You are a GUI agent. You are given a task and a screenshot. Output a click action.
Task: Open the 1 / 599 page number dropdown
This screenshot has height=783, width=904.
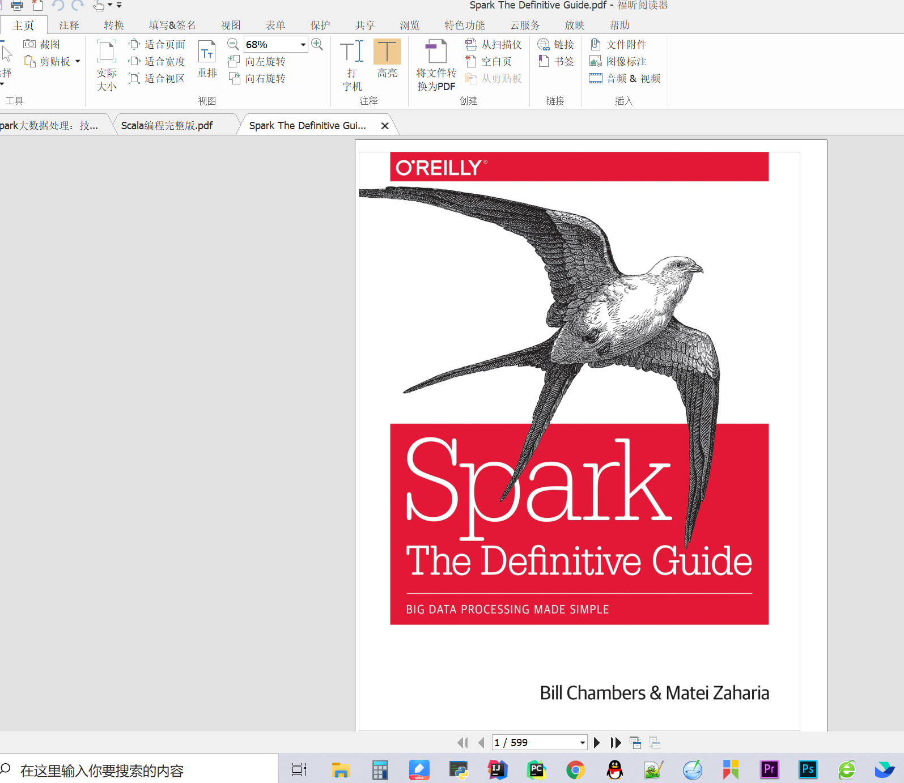[x=582, y=742]
